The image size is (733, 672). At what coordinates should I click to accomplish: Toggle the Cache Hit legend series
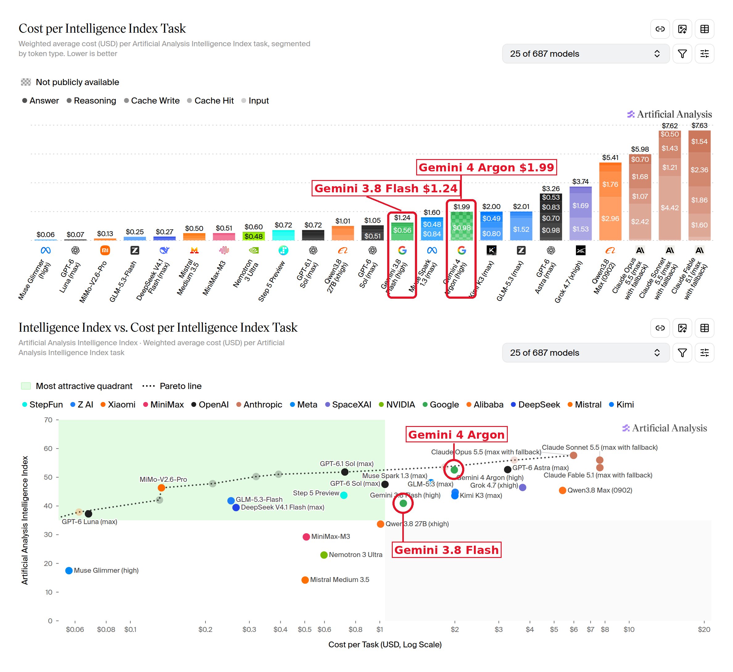pyautogui.click(x=210, y=101)
